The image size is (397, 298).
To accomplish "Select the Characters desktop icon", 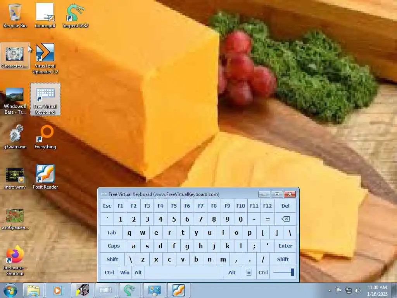I will coord(15,56).
